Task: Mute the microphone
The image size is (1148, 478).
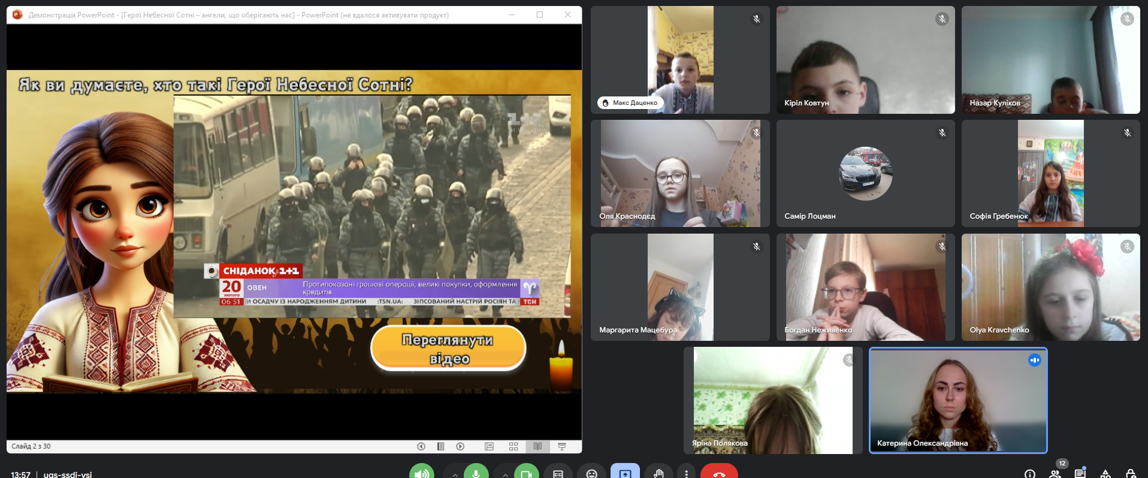Action: coord(476,473)
